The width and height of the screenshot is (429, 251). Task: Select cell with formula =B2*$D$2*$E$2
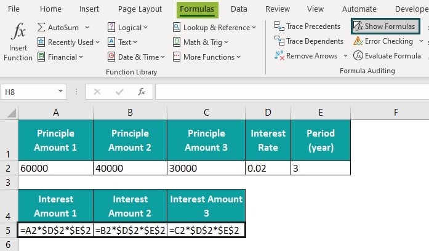point(130,230)
